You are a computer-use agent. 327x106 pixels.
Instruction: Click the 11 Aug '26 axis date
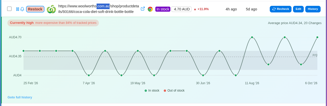tap(252, 83)
